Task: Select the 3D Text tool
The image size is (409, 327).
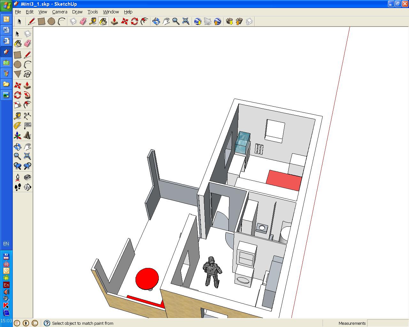Action: (27, 136)
